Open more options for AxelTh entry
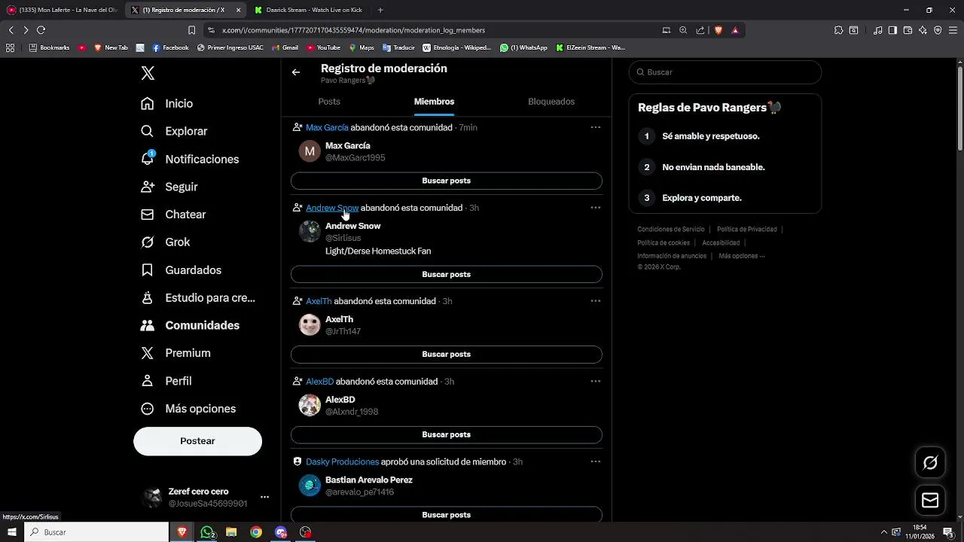This screenshot has height=542, width=964. (x=595, y=301)
